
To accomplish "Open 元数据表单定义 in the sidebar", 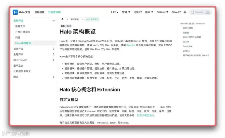I will click(x=22, y=71).
